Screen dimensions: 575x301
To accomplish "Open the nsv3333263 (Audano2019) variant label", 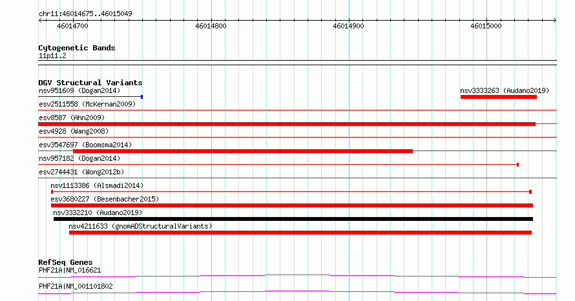I will click(505, 90).
